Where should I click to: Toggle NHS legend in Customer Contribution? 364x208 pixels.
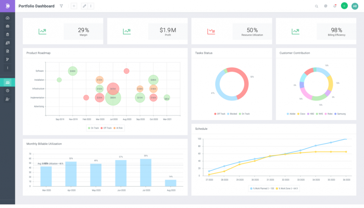pyautogui.click(x=320, y=114)
